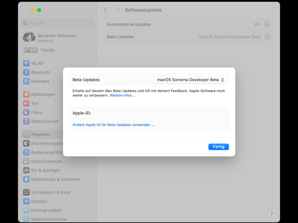The image size is (298, 223).
Task: Go back with the left chevron
Action: [106, 10]
